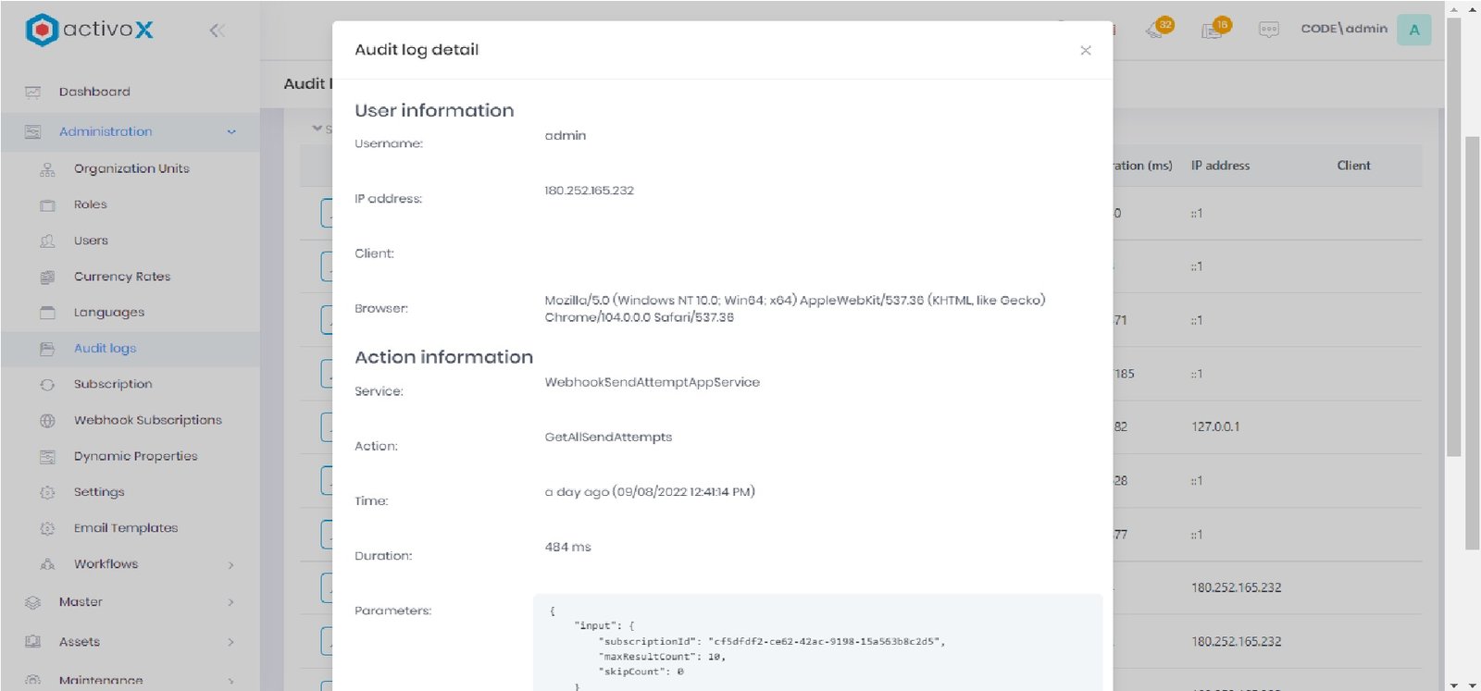Click the Parameters JSON code block
Screen dimensions: 1481x691
tap(817, 642)
